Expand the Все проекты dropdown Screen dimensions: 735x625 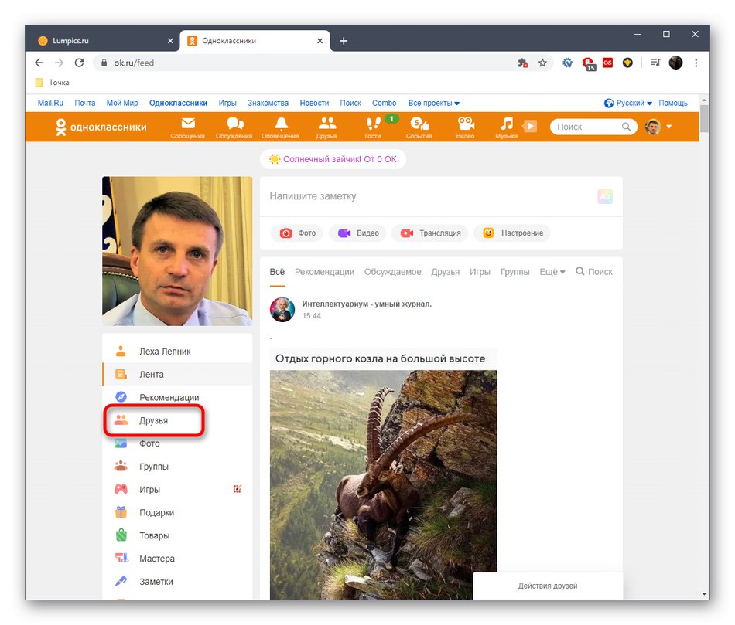[435, 102]
